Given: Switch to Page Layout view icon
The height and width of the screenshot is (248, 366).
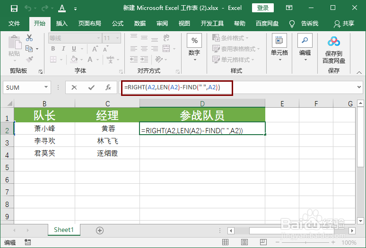Looking at the screenshot, I should (x=244, y=242).
